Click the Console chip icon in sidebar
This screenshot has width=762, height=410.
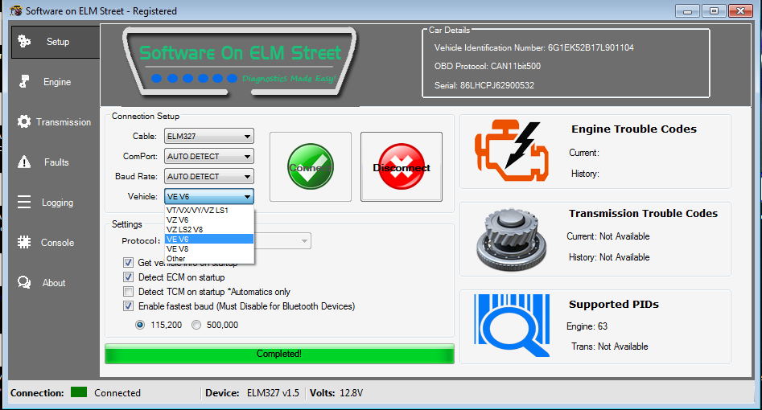point(24,242)
